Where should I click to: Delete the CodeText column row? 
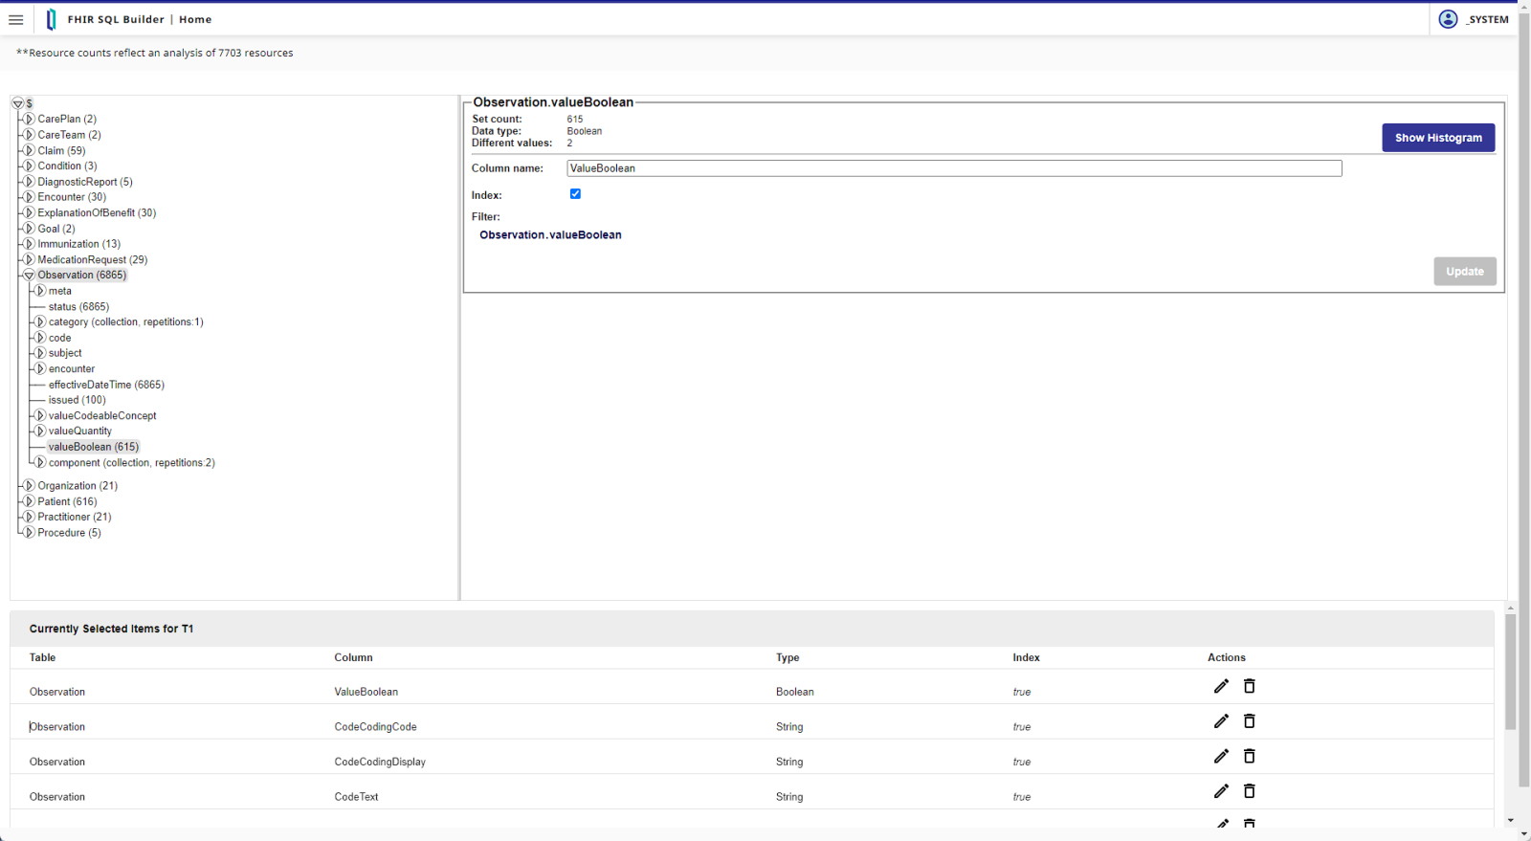tap(1249, 791)
